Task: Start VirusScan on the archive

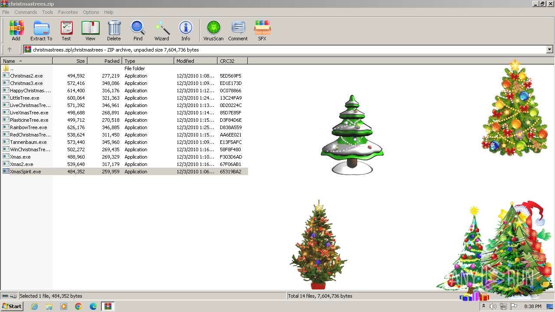Action: click(213, 30)
